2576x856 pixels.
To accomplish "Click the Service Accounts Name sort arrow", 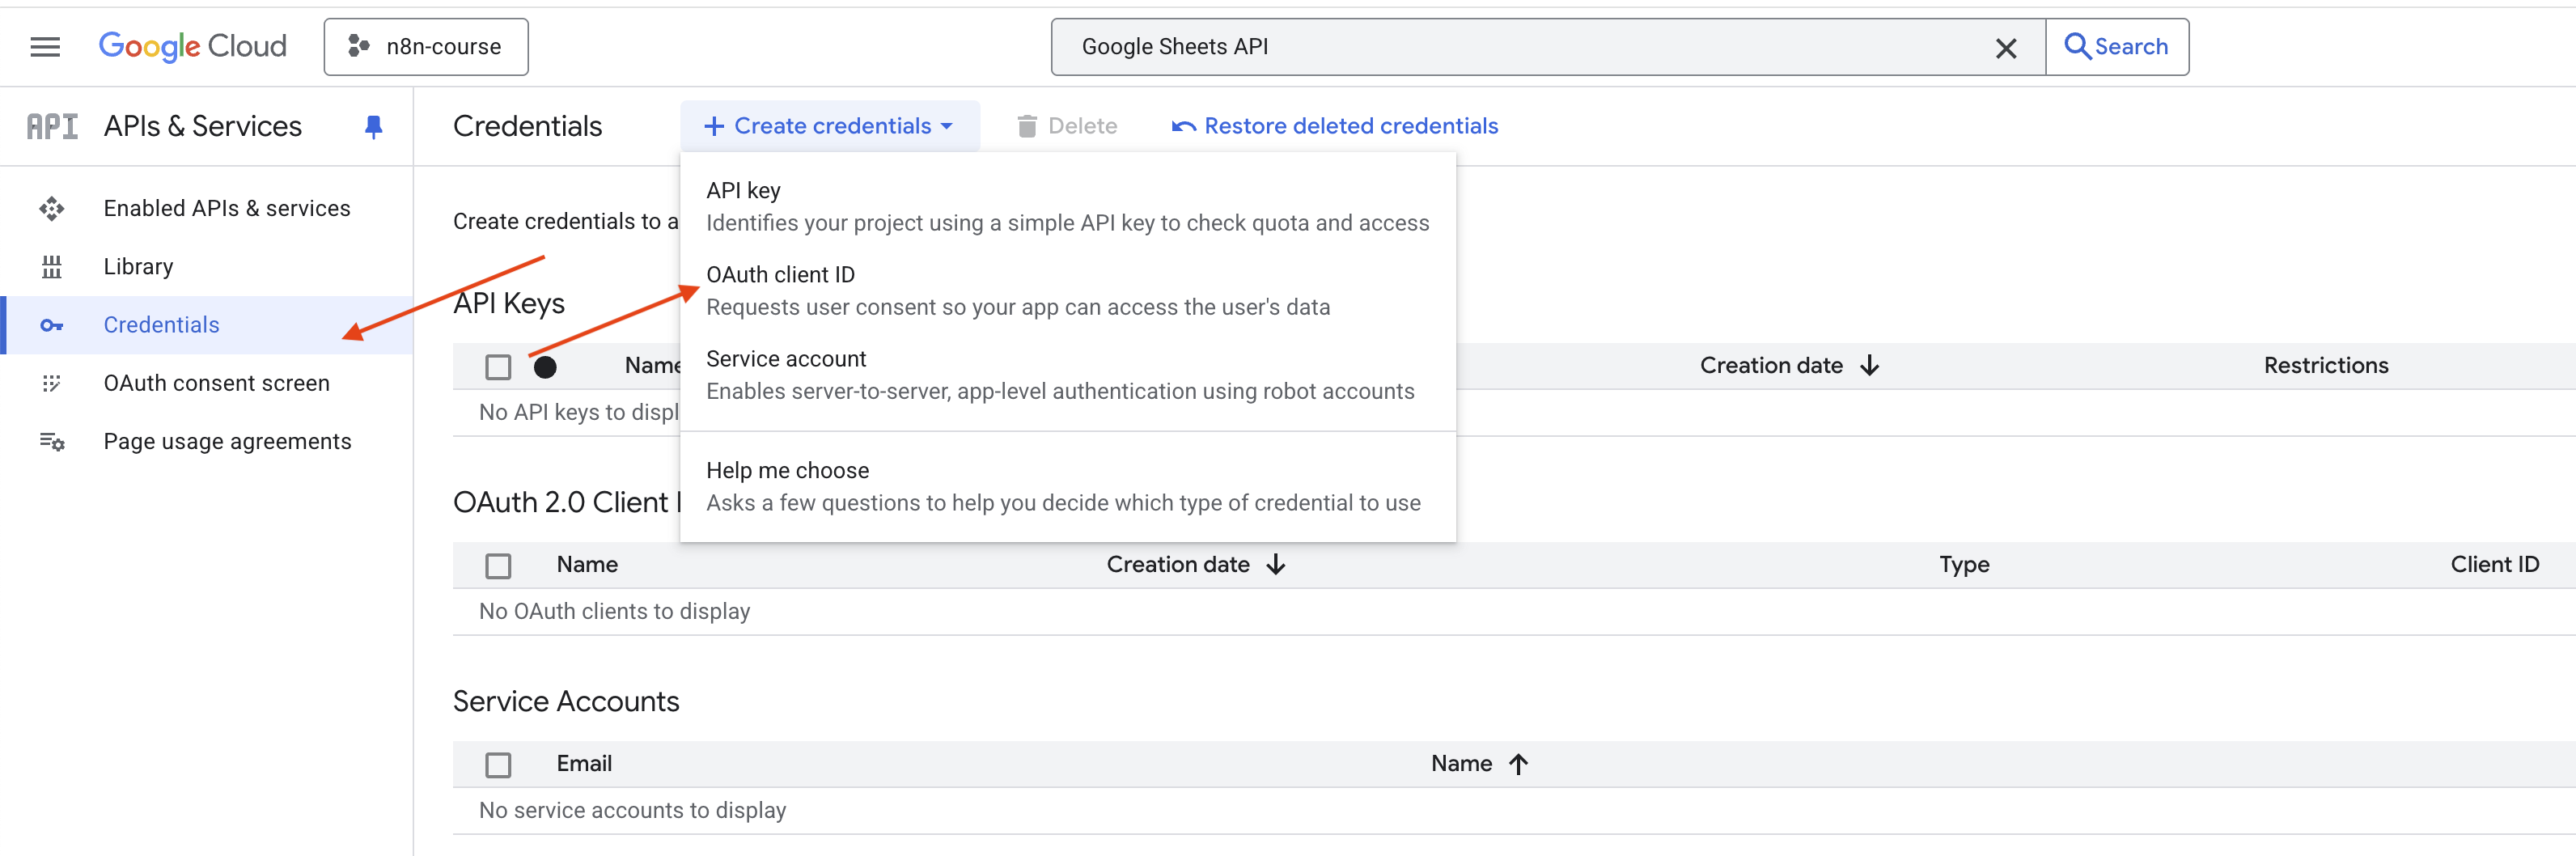I will [1518, 764].
